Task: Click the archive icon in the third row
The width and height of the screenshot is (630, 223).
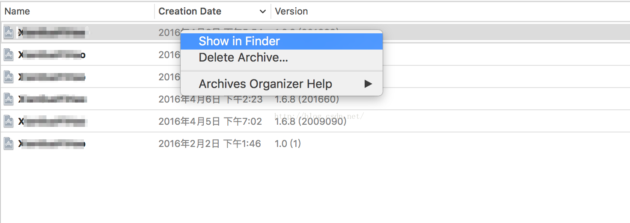Action: pos(9,77)
